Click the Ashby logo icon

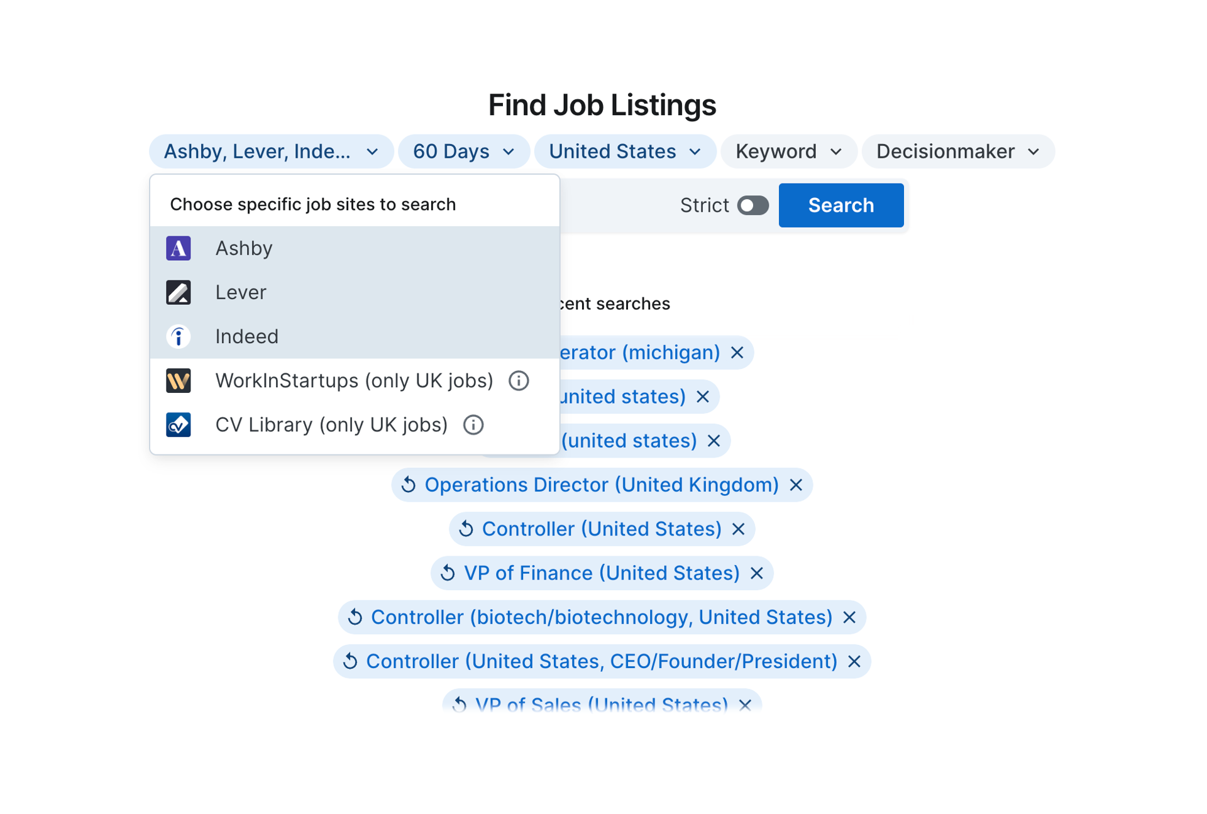point(179,248)
